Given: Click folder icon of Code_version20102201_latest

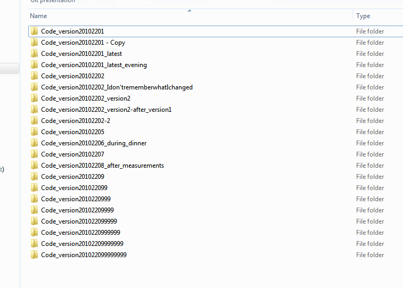Looking at the screenshot, I should 34,53.
